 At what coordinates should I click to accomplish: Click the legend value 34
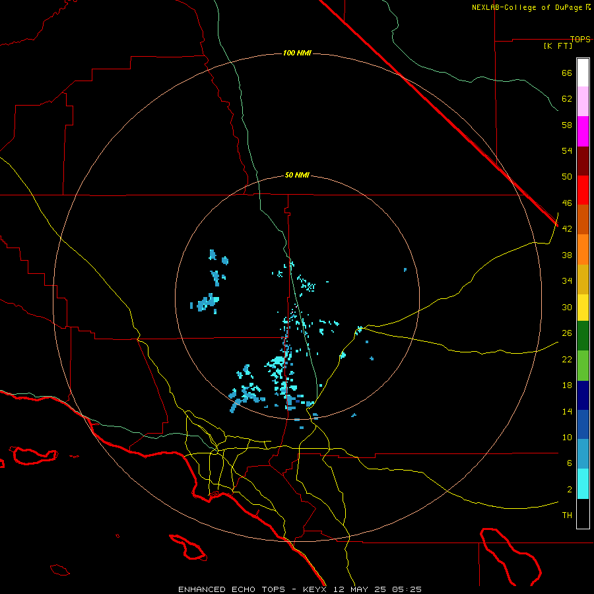(x=567, y=281)
